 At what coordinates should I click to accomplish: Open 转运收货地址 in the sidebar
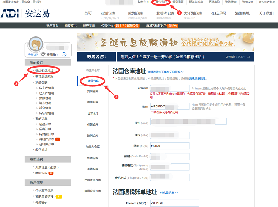(44, 70)
